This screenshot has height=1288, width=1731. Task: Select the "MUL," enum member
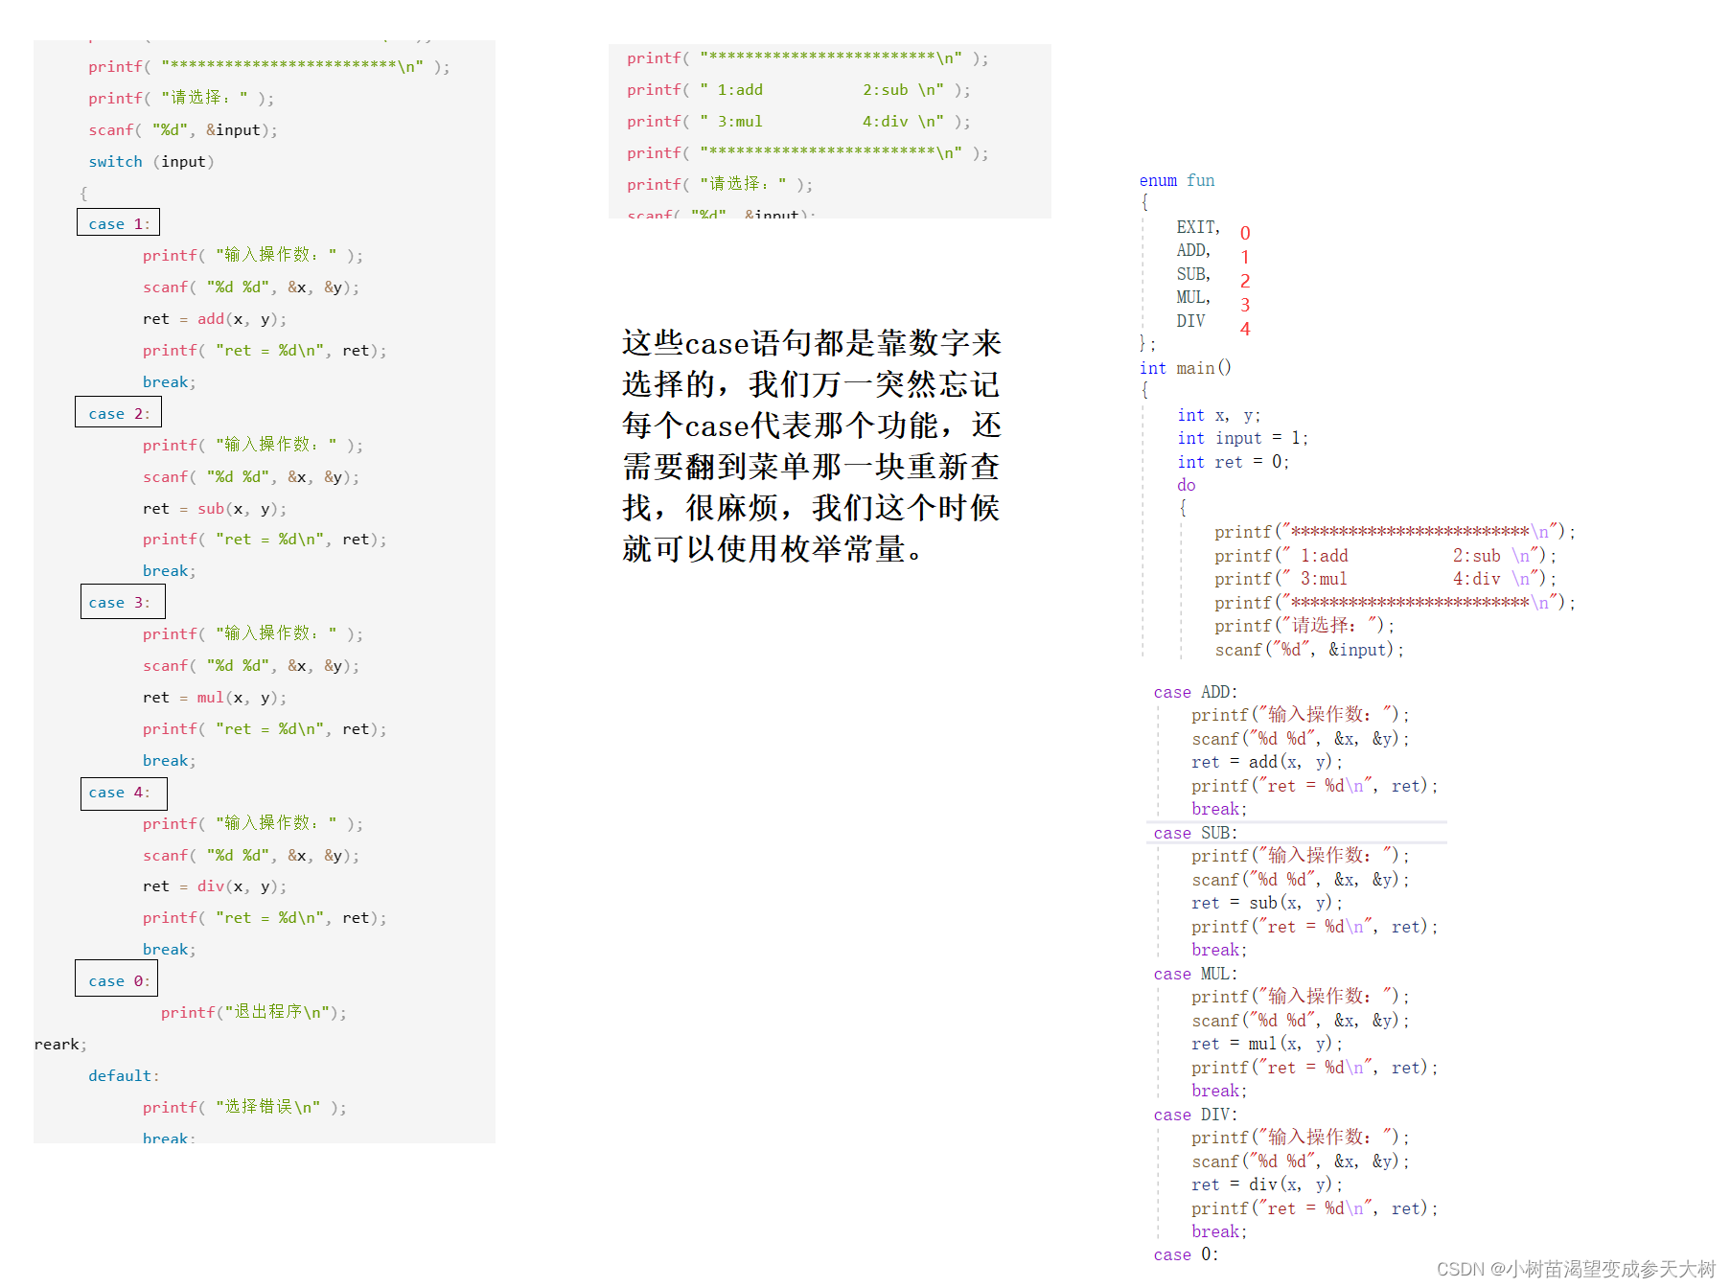pyautogui.click(x=1194, y=297)
